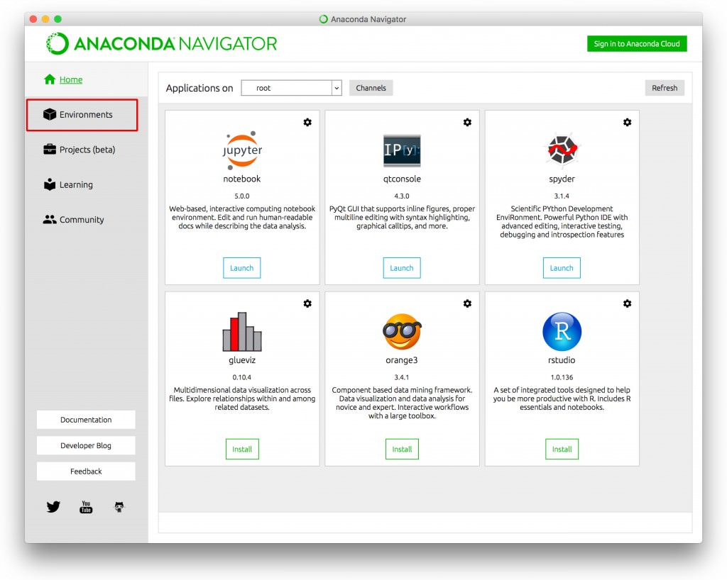Open the Twitter link icon
The width and height of the screenshot is (727, 580).
(53, 507)
